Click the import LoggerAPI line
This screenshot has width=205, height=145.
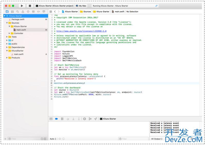click(x=64, y=56)
